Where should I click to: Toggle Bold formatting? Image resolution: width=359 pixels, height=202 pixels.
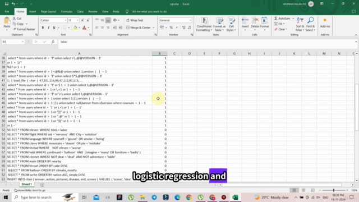(43, 27)
